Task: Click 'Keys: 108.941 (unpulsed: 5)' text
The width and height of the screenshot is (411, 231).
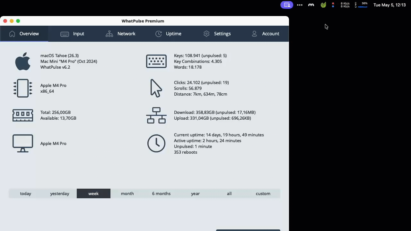Action: coord(200,56)
